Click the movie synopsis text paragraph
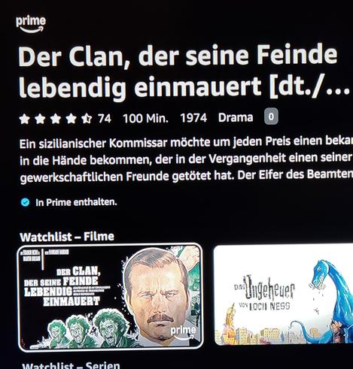The width and height of the screenshot is (353, 369). click(186, 159)
